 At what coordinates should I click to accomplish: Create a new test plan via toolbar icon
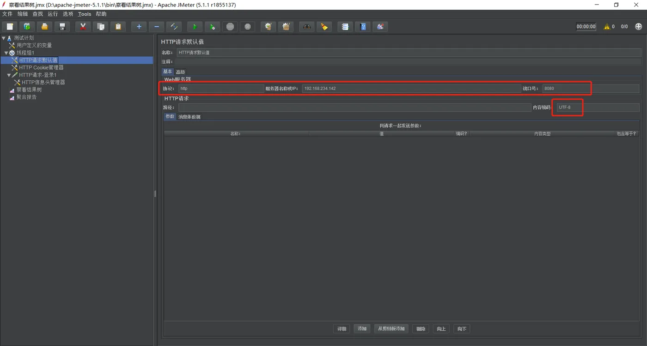coord(10,26)
